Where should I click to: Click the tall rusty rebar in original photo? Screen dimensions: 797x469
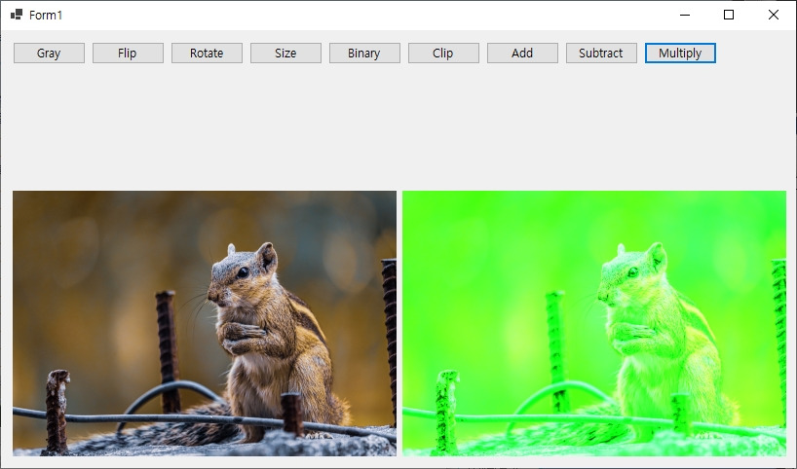[168, 352]
